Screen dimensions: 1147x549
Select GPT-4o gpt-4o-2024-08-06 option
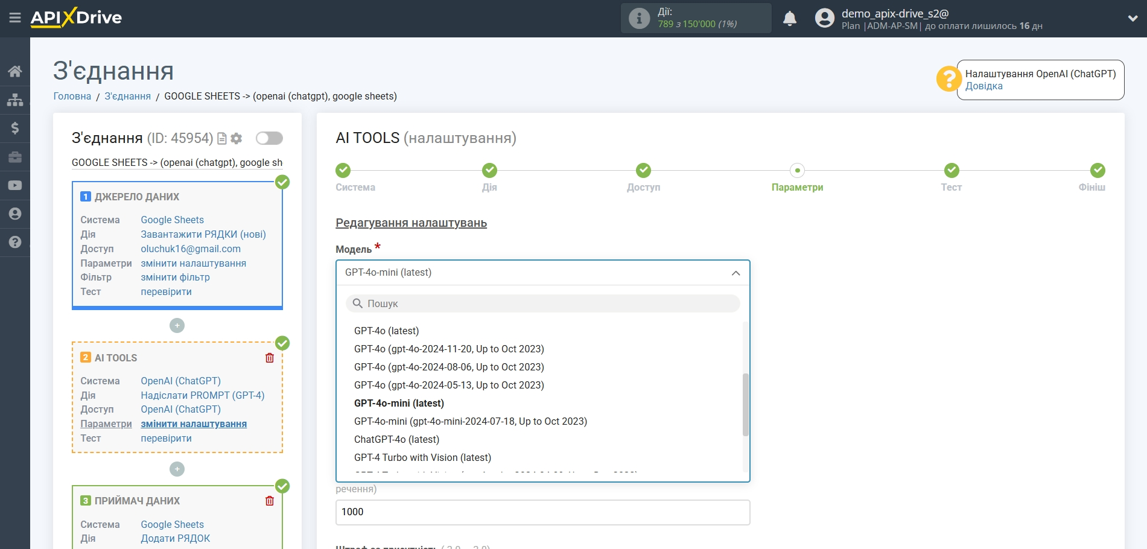click(449, 367)
